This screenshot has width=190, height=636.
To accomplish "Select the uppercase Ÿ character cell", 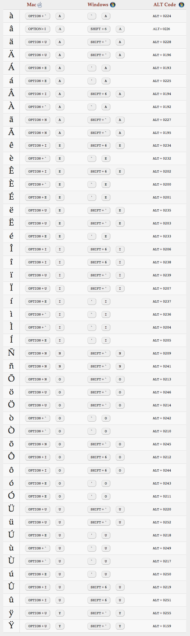I will point(11,626).
